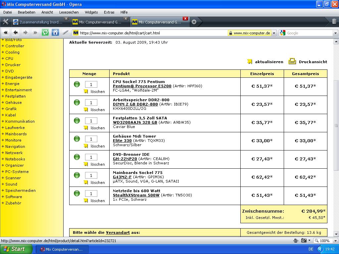
Task: Click green availability dot for WD3200AAJS
Action: (x=77, y=120)
